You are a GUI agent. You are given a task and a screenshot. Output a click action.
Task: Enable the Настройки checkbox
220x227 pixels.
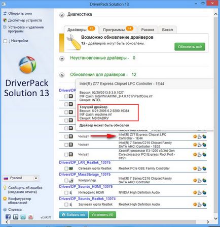5,41
